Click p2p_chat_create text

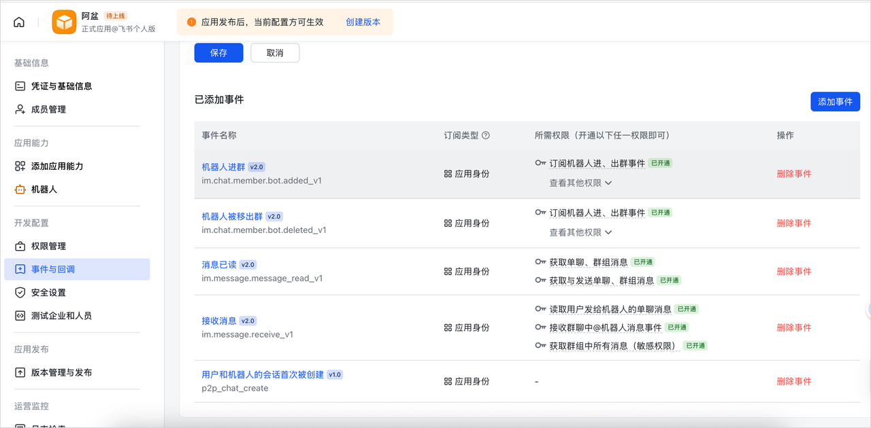pyautogui.click(x=235, y=389)
